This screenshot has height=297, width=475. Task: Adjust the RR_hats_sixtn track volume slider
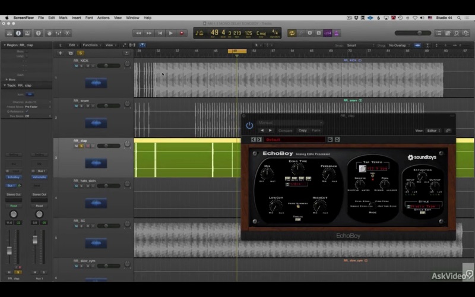(x=109, y=186)
